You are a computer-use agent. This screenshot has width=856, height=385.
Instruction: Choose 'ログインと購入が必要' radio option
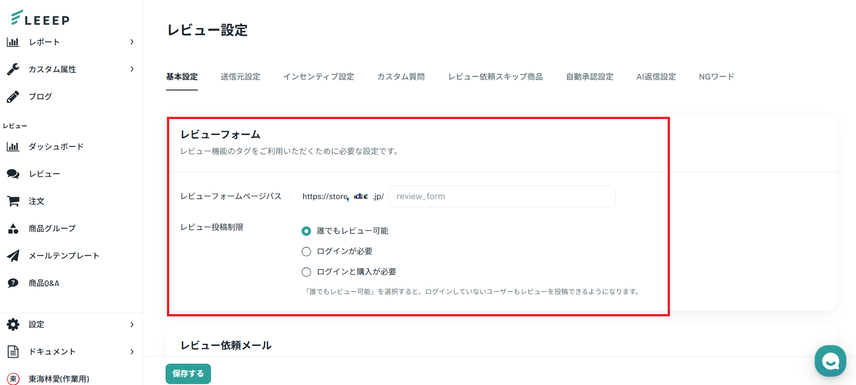[307, 272]
